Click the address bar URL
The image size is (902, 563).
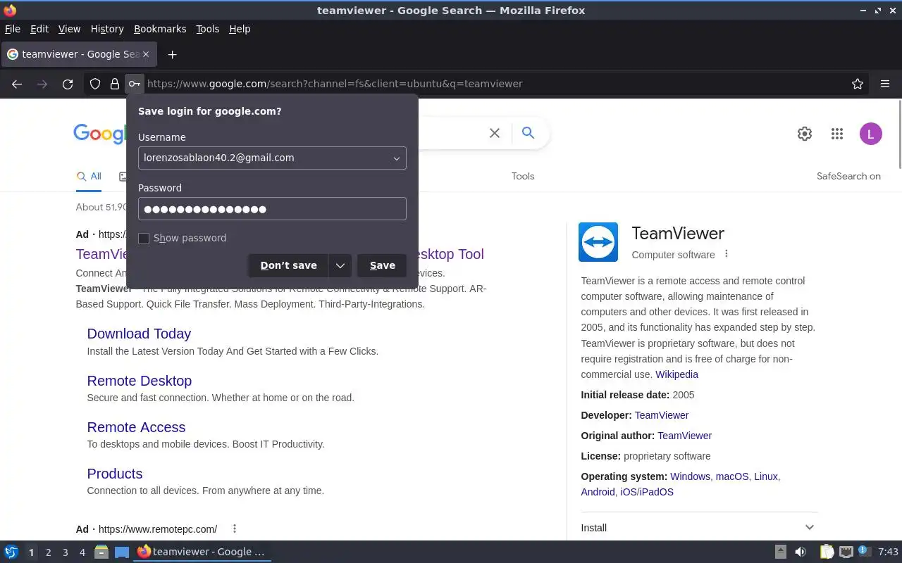tap(335, 84)
